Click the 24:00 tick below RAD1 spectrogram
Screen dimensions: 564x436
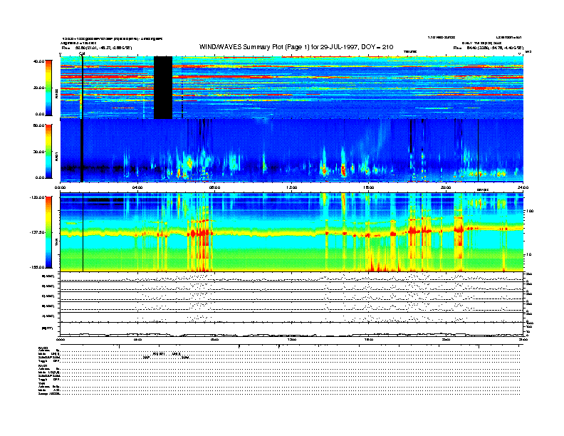(x=523, y=187)
